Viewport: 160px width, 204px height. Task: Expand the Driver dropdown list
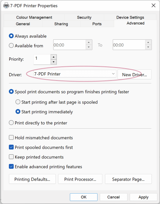coord(113,74)
